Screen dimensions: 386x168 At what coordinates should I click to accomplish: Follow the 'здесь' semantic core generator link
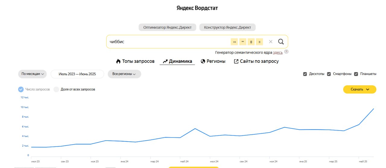tap(278, 52)
